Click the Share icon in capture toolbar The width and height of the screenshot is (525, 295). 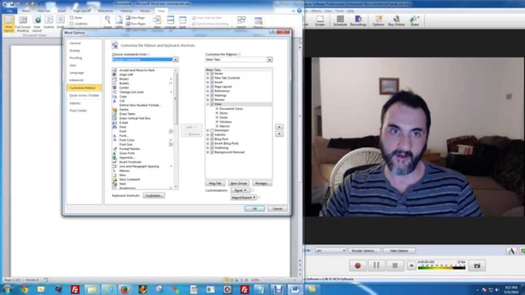pos(415,21)
